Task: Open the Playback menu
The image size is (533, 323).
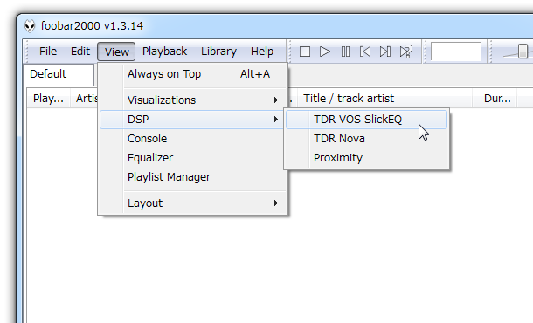Action: (x=164, y=52)
